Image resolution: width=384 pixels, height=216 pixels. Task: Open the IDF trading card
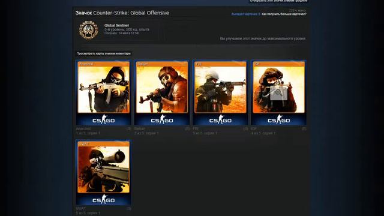tap(278, 92)
